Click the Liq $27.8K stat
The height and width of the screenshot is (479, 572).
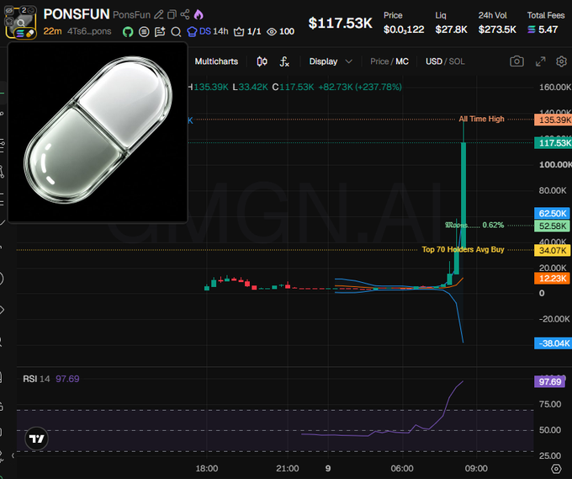pyautogui.click(x=451, y=23)
